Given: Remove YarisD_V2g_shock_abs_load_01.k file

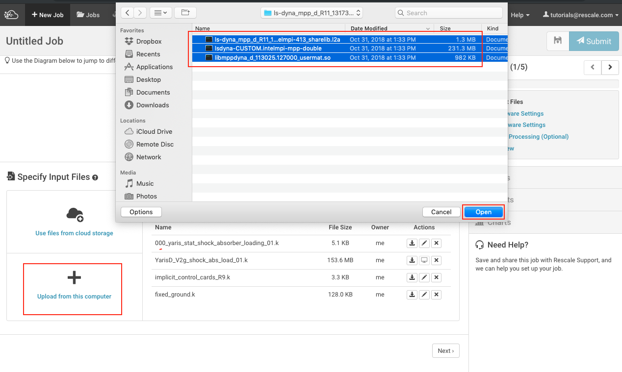Looking at the screenshot, I should (436, 260).
